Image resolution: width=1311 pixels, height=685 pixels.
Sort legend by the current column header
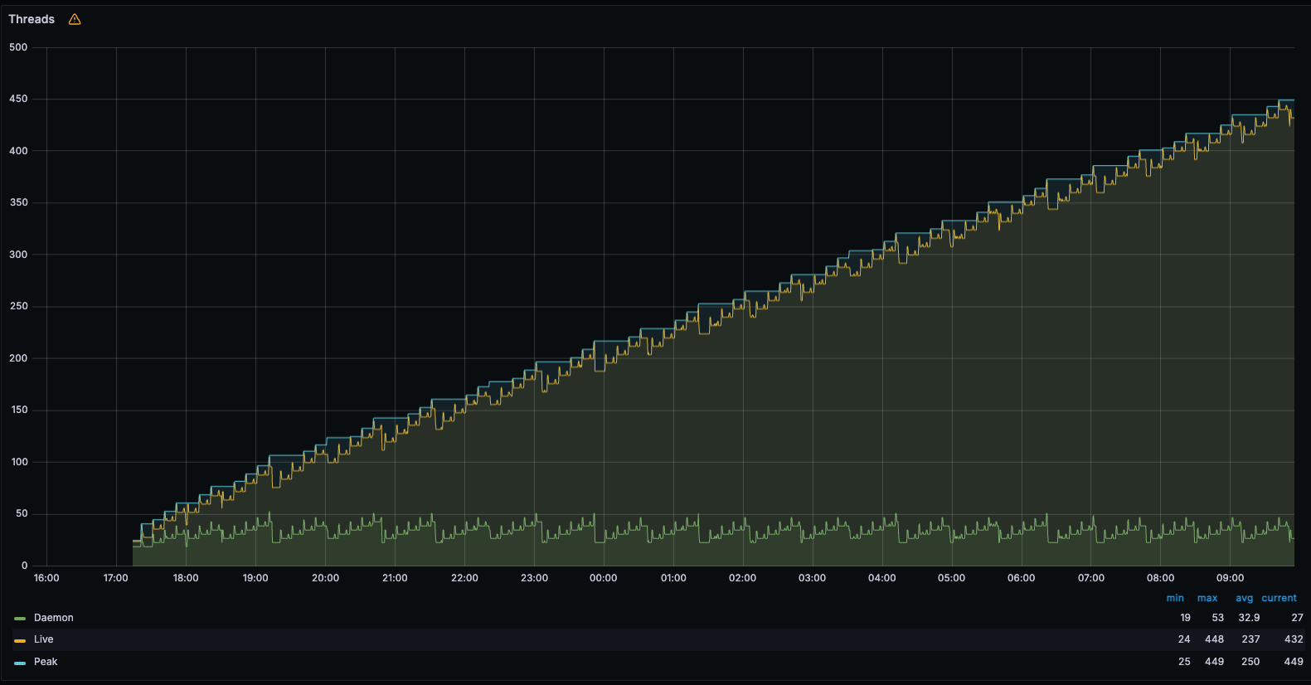point(1279,598)
